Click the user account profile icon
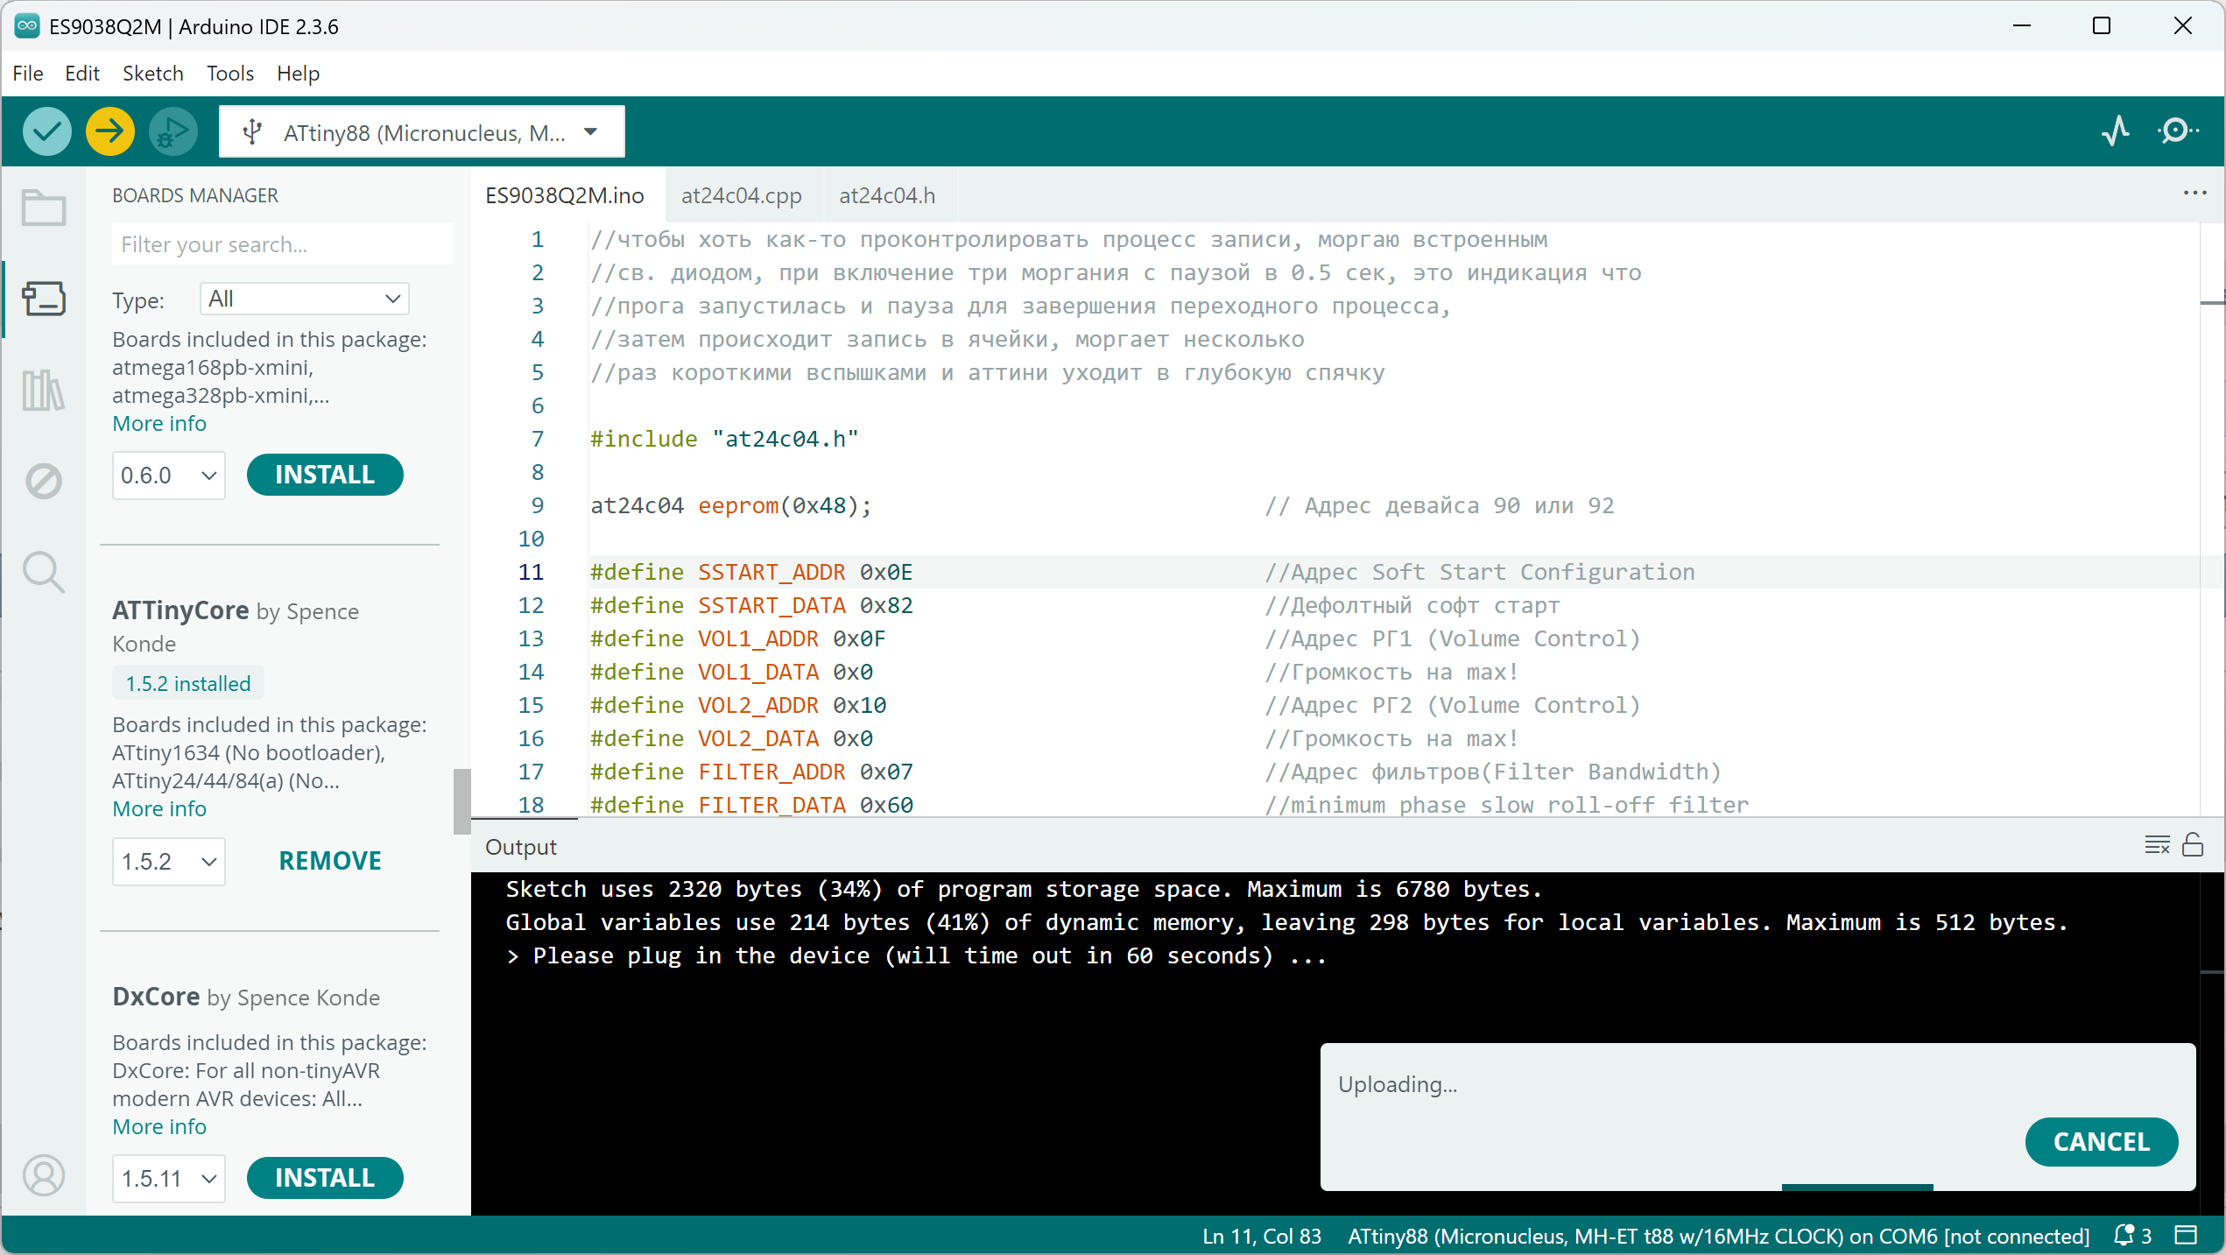The image size is (2226, 1255). tap(43, 1175)
